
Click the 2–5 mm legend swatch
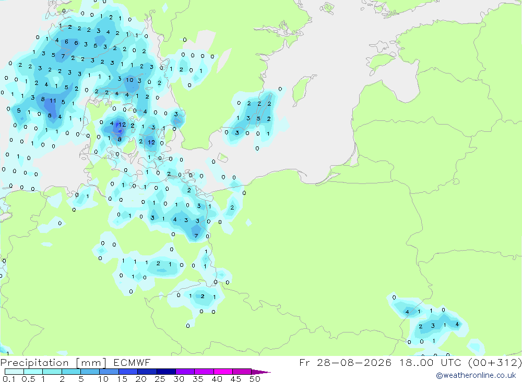[x=71, y=372]
